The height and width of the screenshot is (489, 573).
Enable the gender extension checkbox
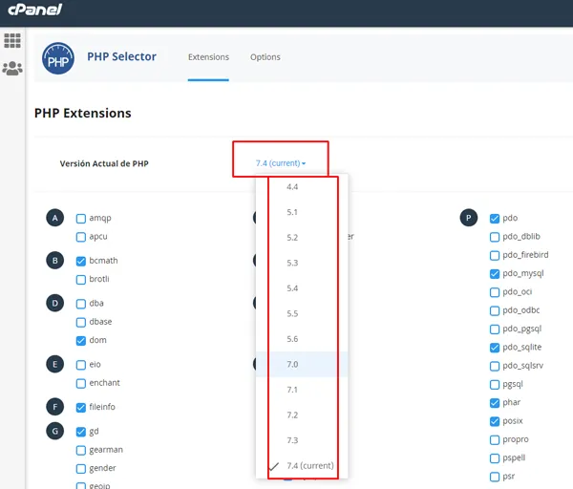81,469
